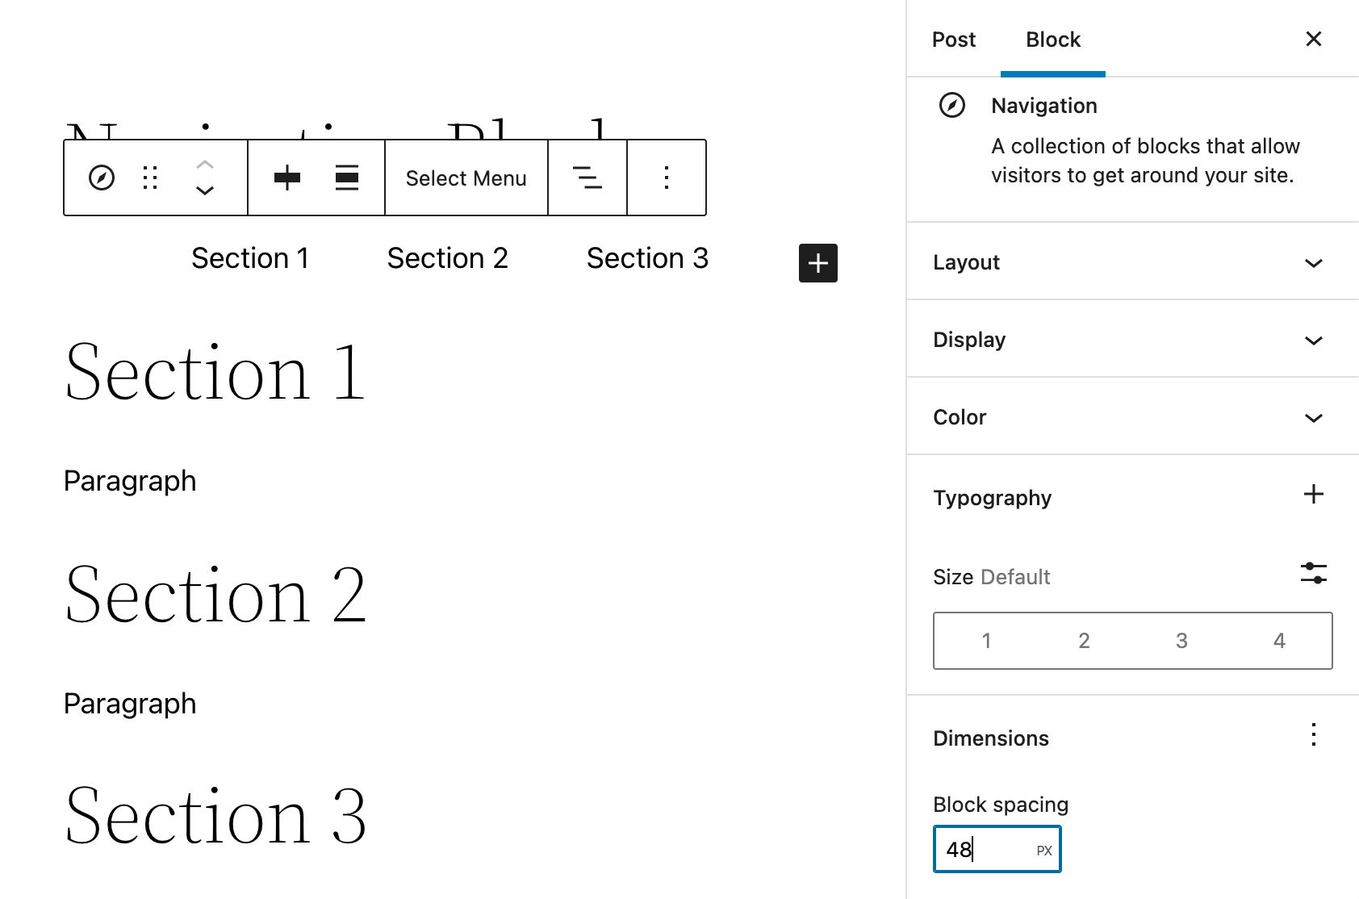The image size is (1359, 899).
Task: Open the Dimensions options menu
Action: [1314, 735]
